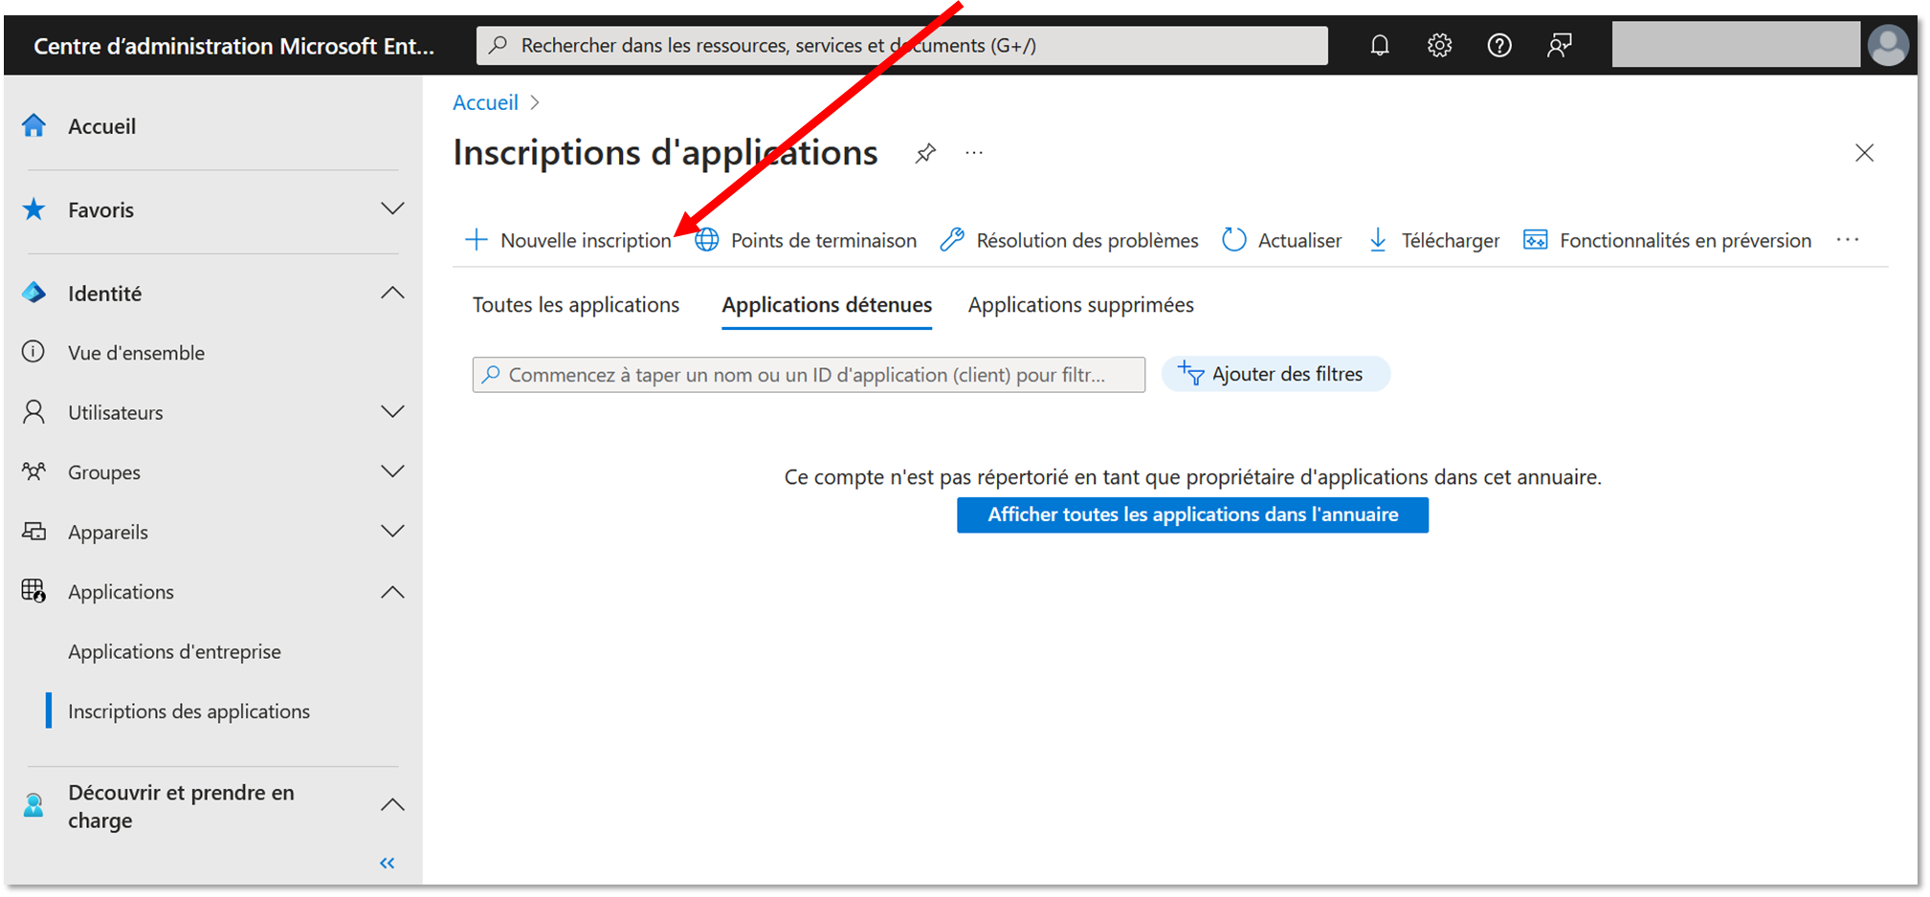
Task: Open toolbar overflow ellipsis
Action: pos(1848,240)
